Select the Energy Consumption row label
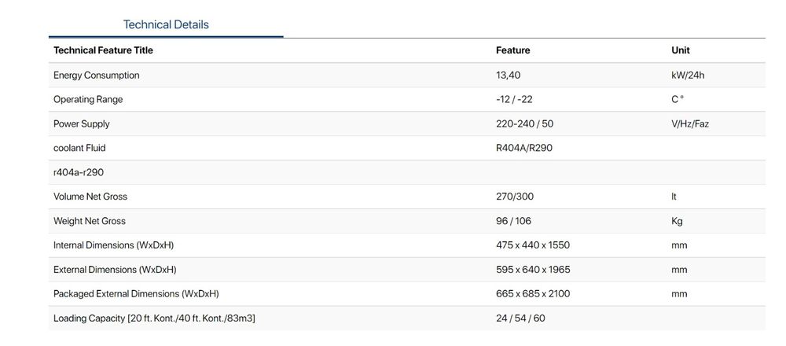The image size is (786, 346). 96,75
